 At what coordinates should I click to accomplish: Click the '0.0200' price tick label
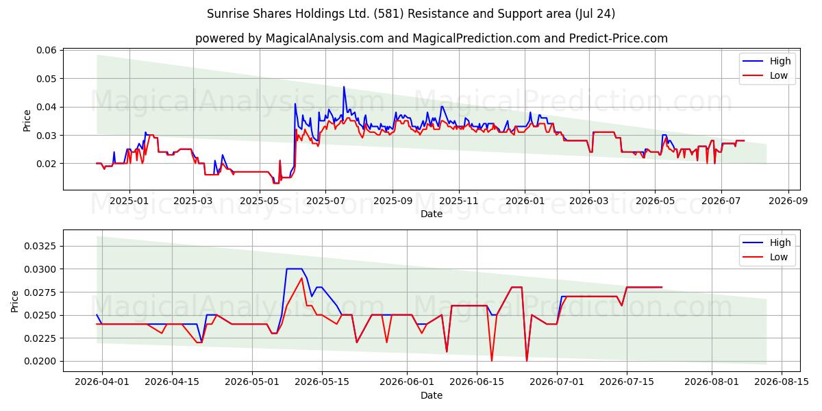[x=41, y=362]
